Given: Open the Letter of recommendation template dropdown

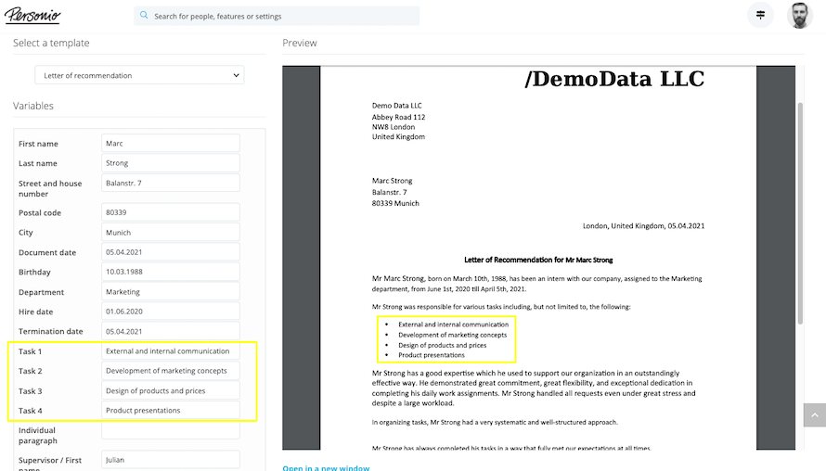Looking at the screenshot, I should [x=139, y=75].
